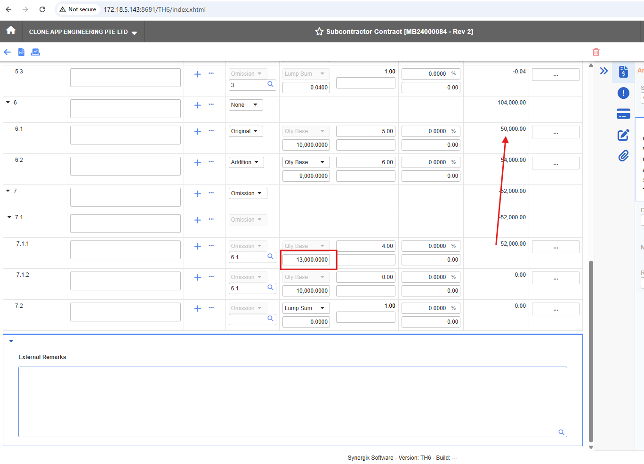Click the blue back arrow in toolbar
Image resolution: width=644 pixels, height=464 pixels.
click(8, 52)
